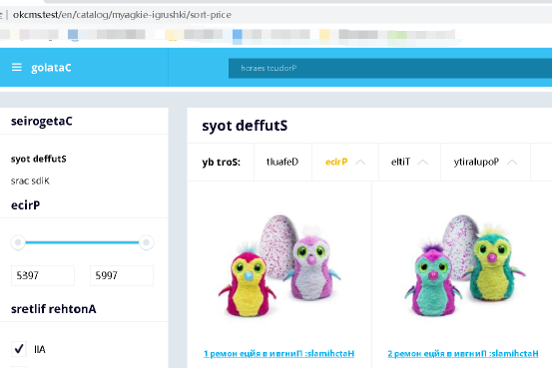Viewport: 552px width, 368px height.
Task: Click the ecirP filter heading
Action: click(25, 204)
